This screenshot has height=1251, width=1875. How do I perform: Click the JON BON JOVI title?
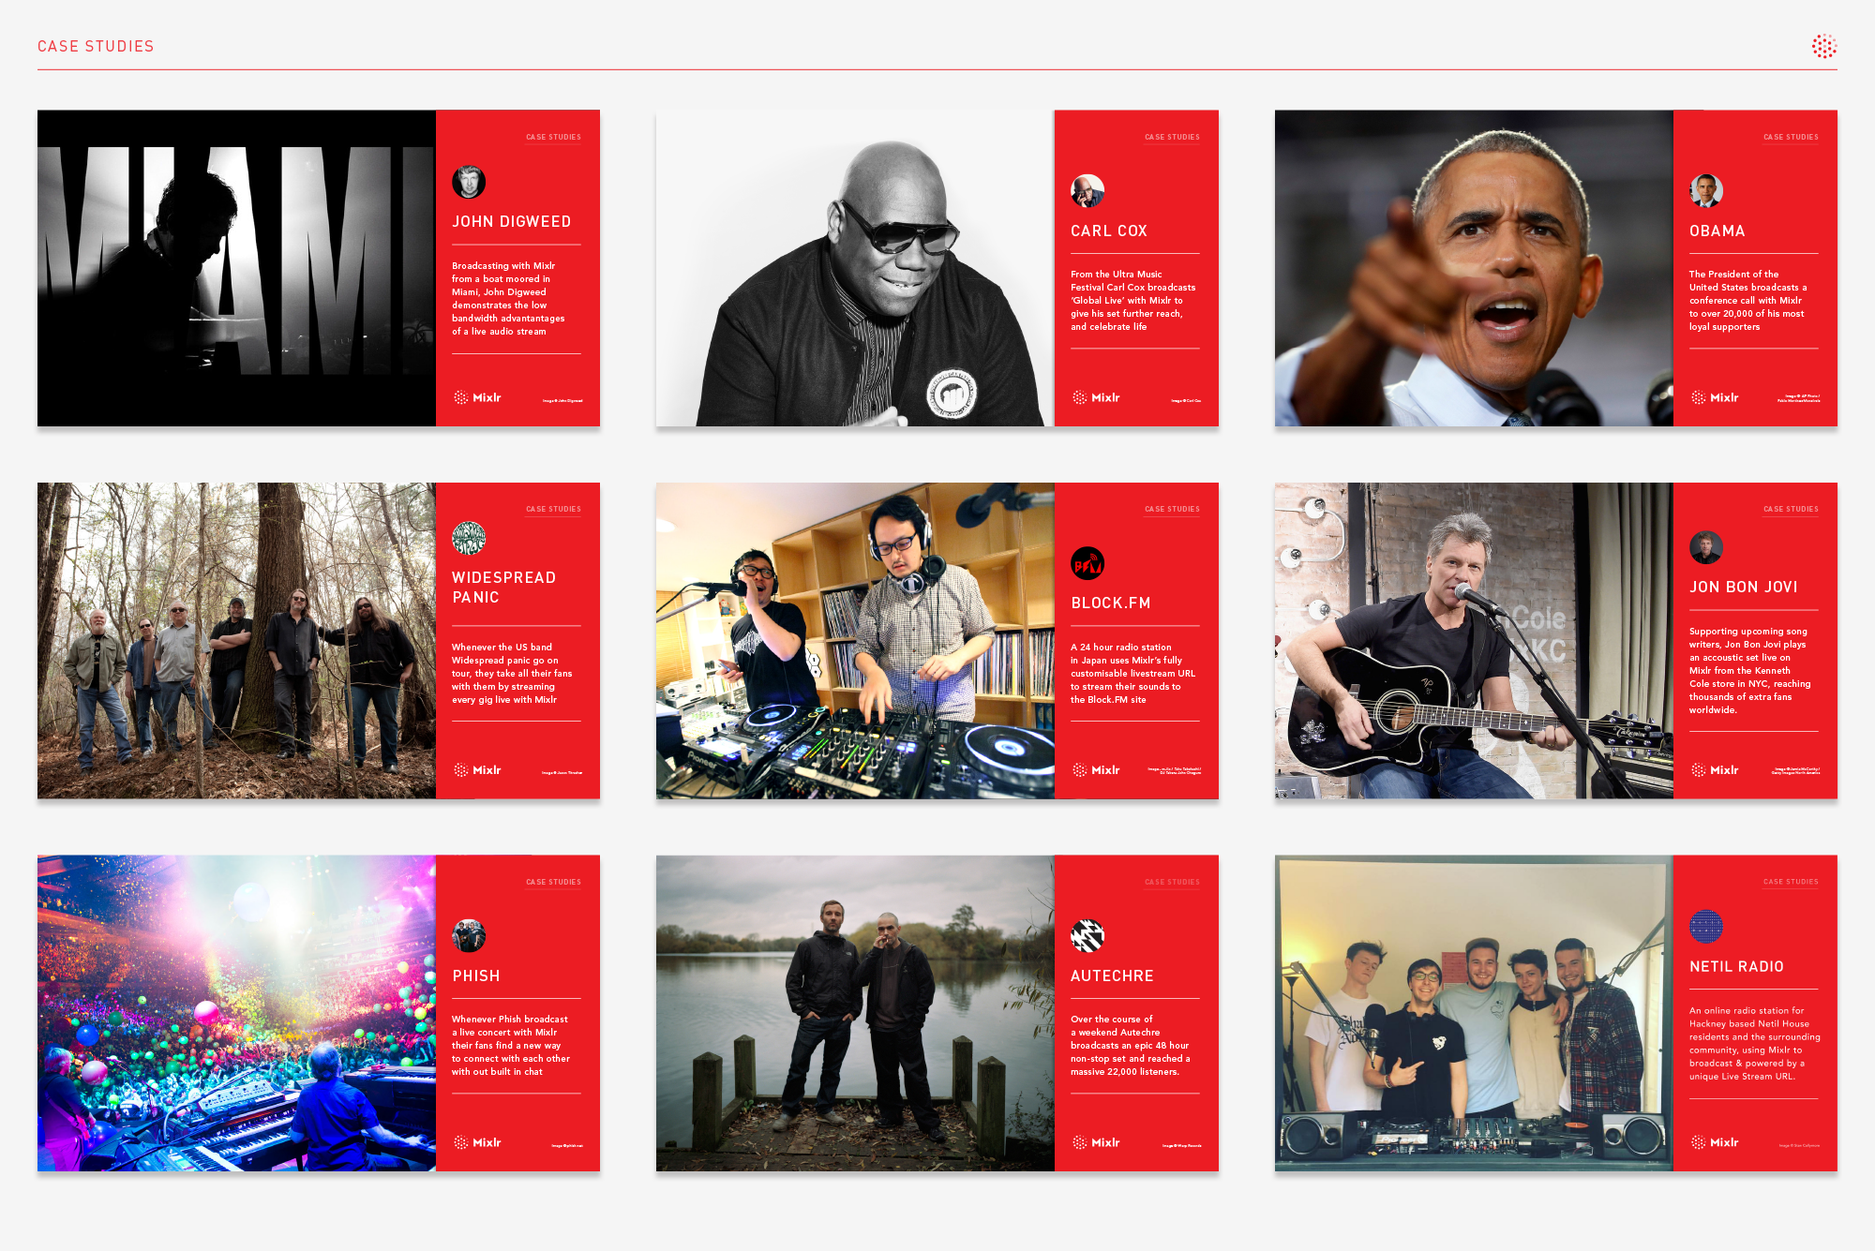(x=1744, y=587)
